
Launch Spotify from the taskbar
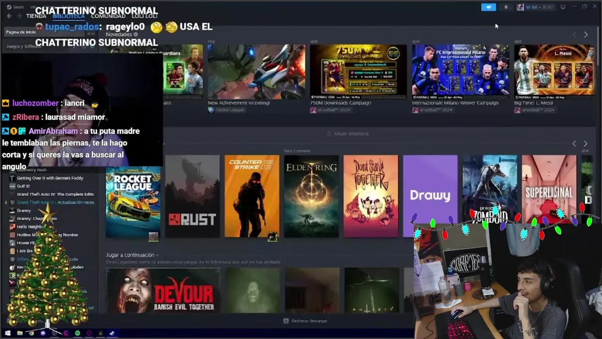point(78,333)
